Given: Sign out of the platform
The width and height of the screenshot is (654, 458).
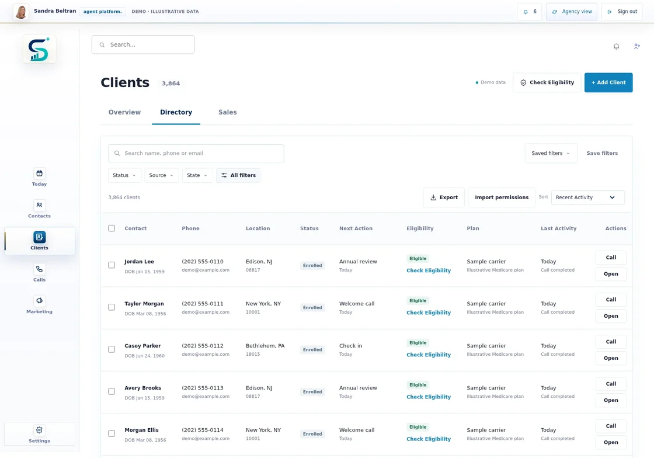Looking at the screenshot, I should 622,12.
